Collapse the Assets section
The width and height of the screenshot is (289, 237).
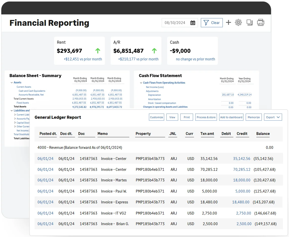11,82
